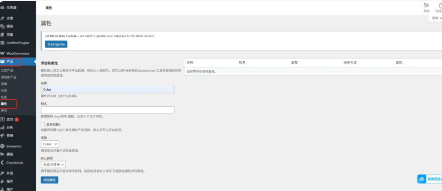Click the empty 别名 slug input field
This screenshot has height=191, width=442.
107,110
